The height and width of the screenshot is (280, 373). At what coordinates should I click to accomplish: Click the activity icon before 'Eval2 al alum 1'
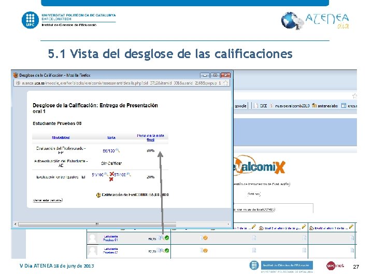coord(311,228)
